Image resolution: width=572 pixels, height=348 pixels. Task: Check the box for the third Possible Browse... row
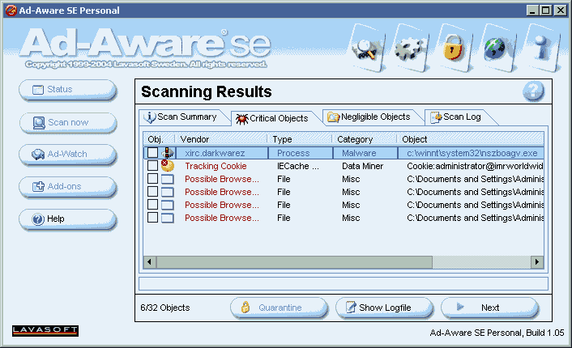pos(152,205)
